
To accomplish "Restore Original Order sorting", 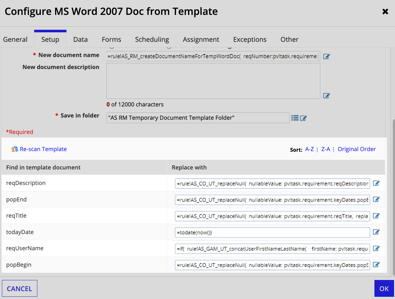I will point(357,149).
